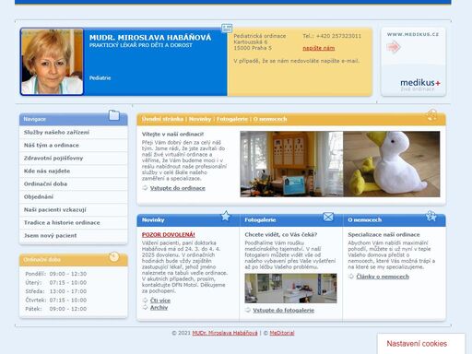Follow the Vstupte do ordinace link
This screenshot has height=354, width=472.
(178, 188)
